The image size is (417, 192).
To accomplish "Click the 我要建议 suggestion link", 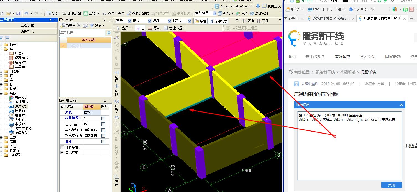I will coord(271,6).
